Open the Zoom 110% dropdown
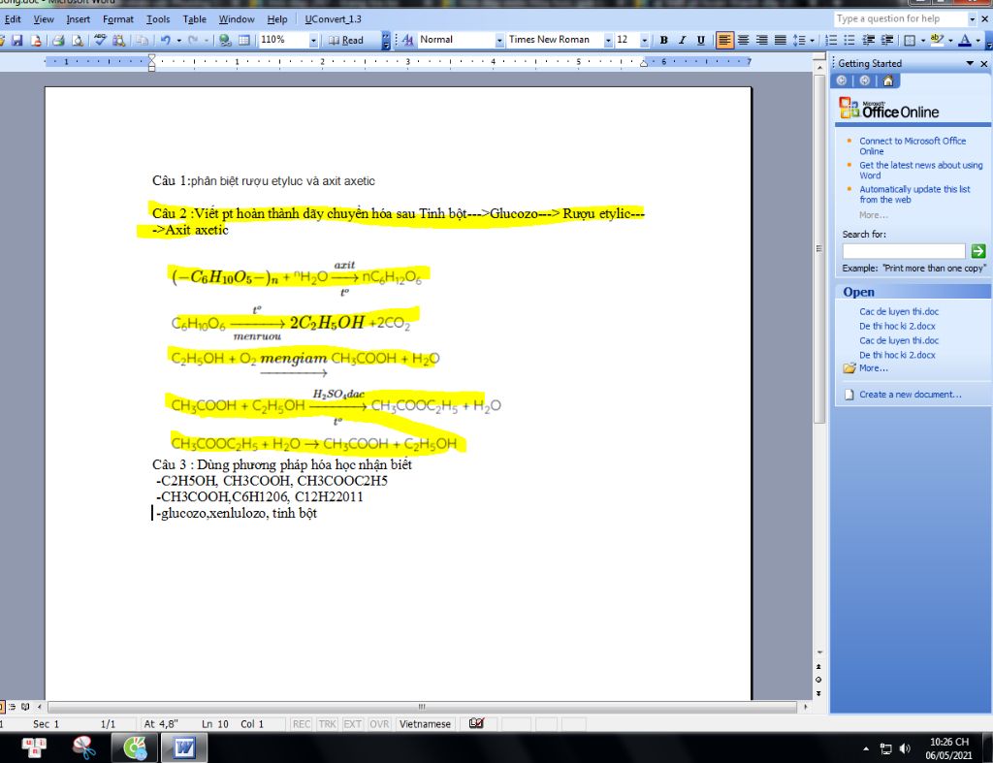The width and height of the screenshot is (993, 763). click(313, 41)
